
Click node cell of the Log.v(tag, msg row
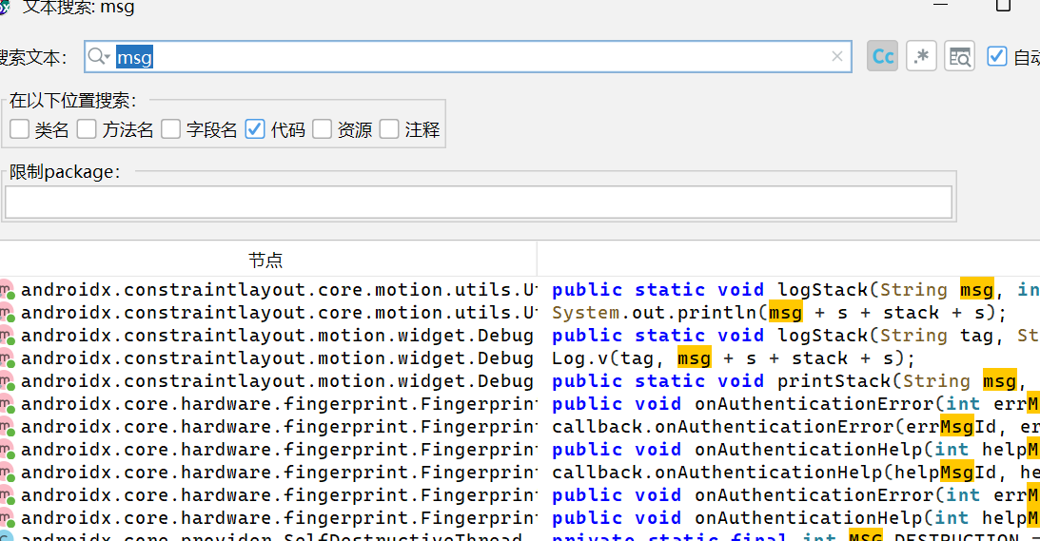(x=268, y=358)
